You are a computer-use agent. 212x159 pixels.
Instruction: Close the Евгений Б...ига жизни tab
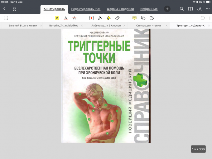pos(41,26)
